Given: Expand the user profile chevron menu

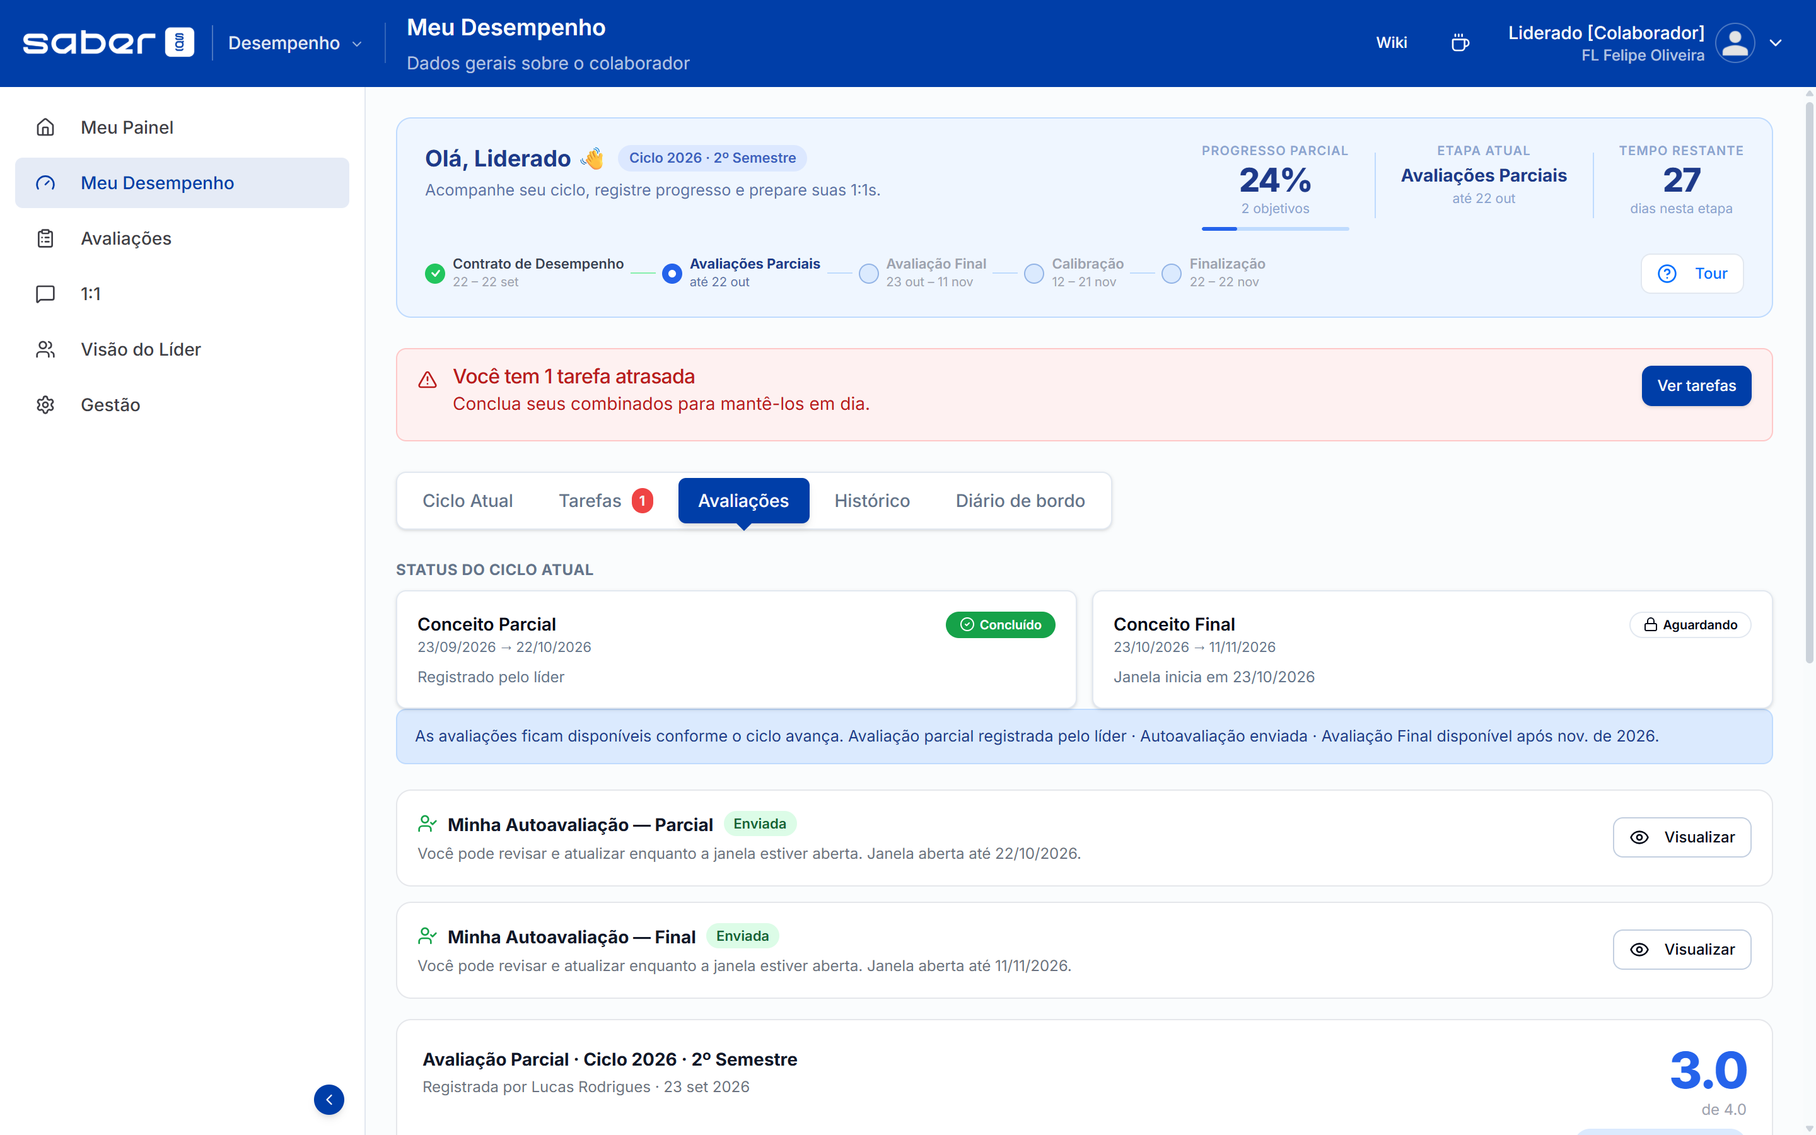Looking at the screenshot, I should pos(1776,43).
